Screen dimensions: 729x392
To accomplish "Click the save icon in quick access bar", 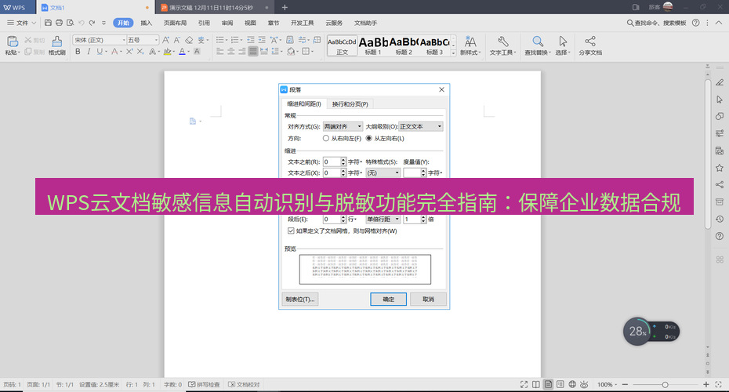I will click(48, 22).
